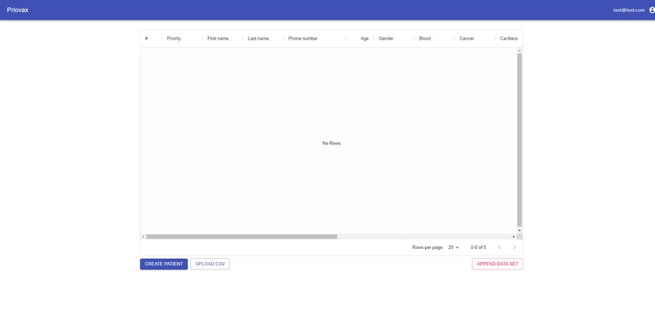Viewport: 655px width, 322px height.
Task: Click the No Rows message
Action: [332, 143]
